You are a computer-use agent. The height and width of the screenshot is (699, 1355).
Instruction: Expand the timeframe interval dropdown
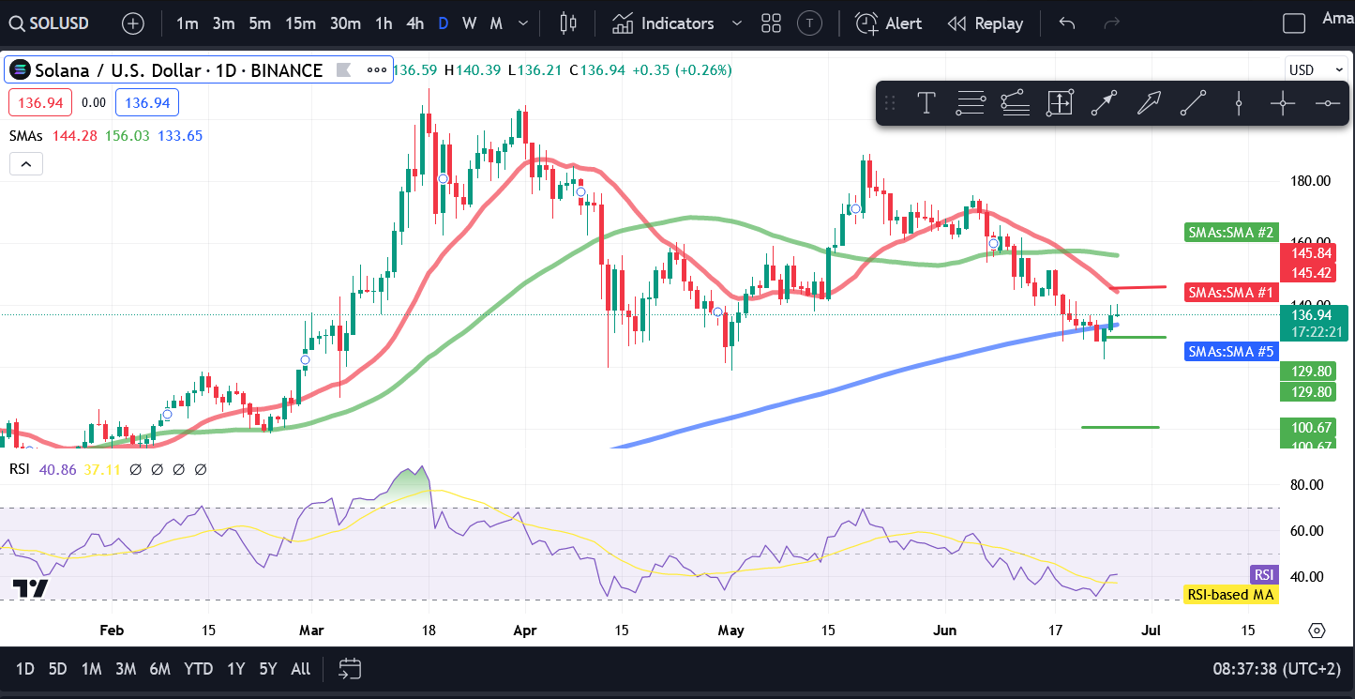pyautogui.click(x=523, y=23)
